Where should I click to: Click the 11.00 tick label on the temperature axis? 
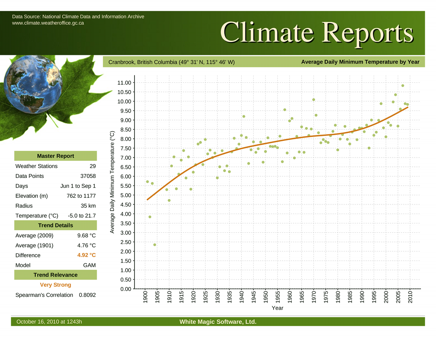point(125,83)
